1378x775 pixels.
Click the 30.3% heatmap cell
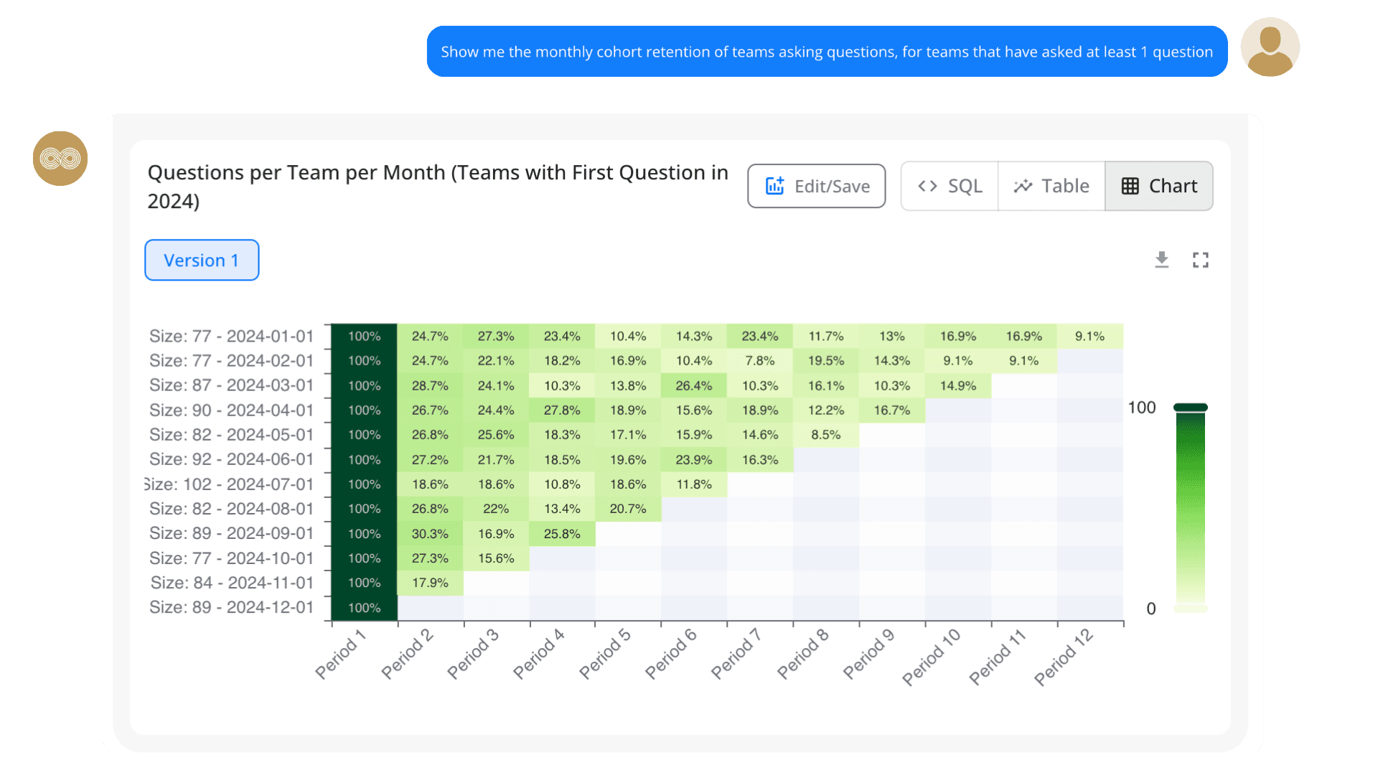(x=430, y=534)
